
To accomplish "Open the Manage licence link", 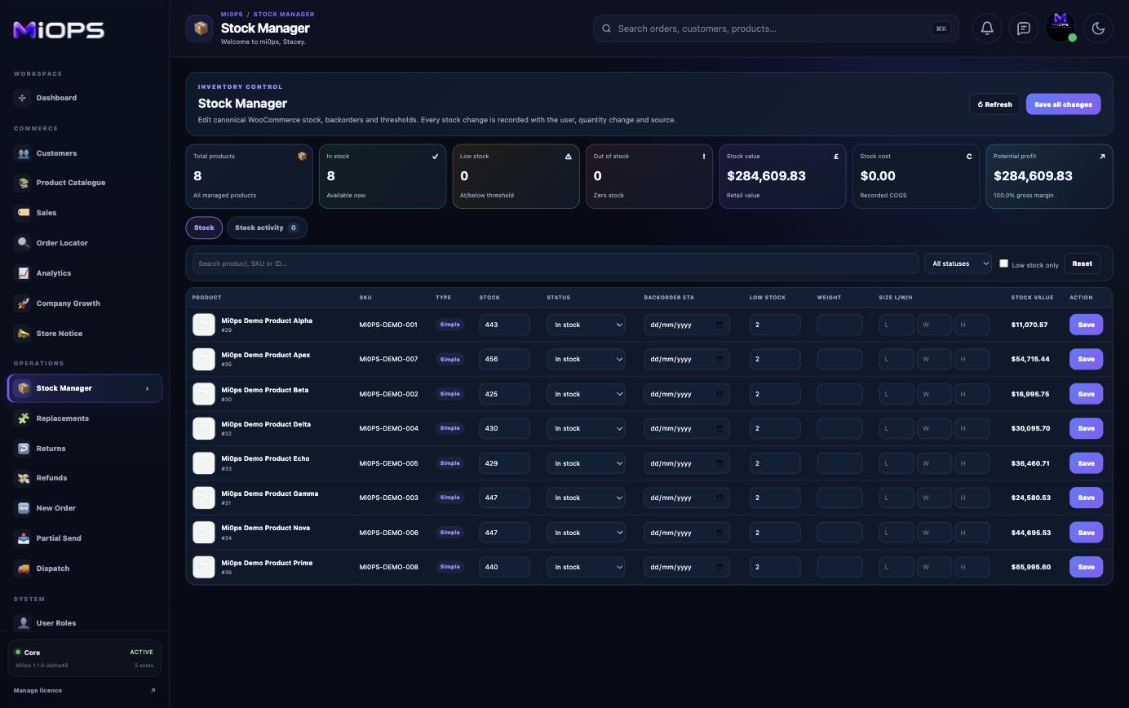I will pyautogui.click(x=38, y=691).
